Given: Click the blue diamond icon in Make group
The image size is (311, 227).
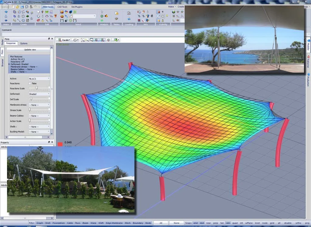Looking at the screenshot, I should 6,20.
